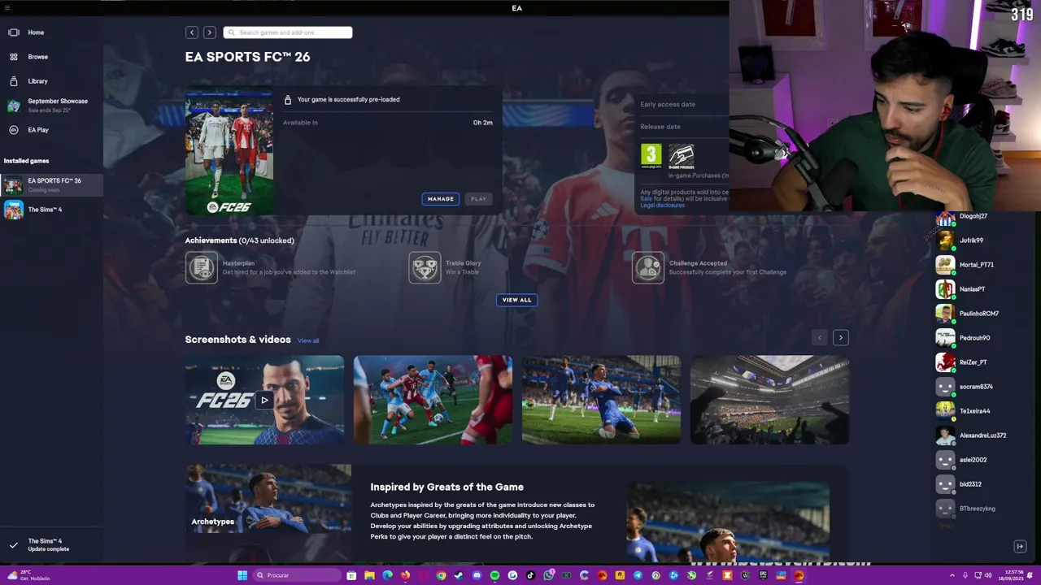Click the Treble Glory achievement icon
The image size is (1041, 585).
pos(425,267)
